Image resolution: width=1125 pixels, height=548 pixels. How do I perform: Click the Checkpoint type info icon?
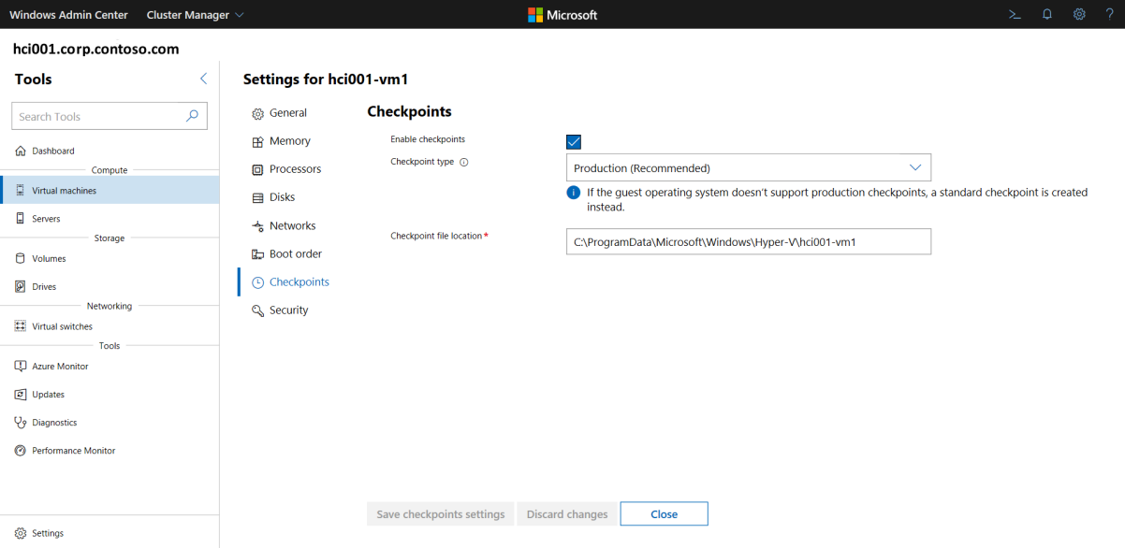pyautogui.click(x=464, y=162)
